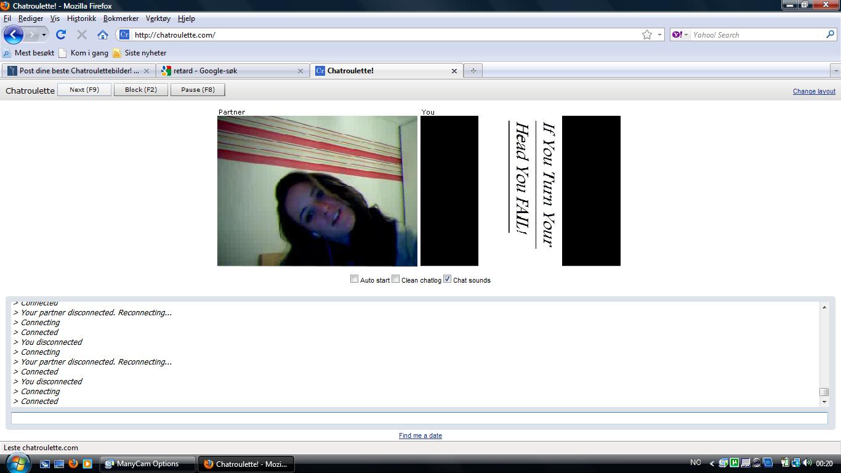
Task: Open a new tab with the plus button
Action: point(473,71)
